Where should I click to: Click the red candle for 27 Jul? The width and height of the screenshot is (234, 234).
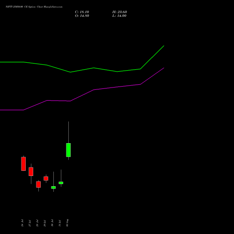click(x=31, y=171)
